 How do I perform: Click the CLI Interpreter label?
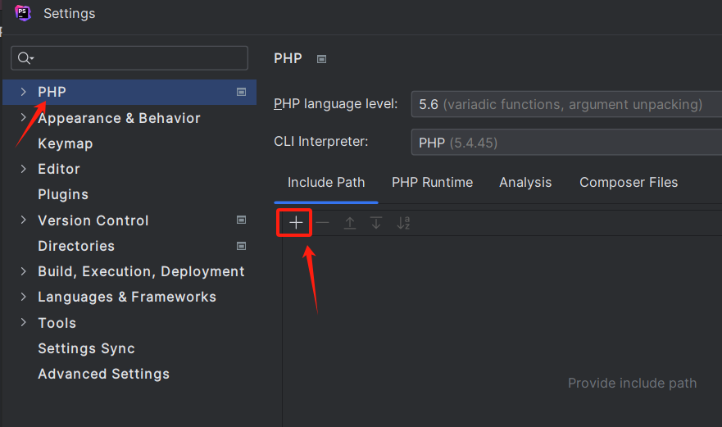(x=321, y=142)
